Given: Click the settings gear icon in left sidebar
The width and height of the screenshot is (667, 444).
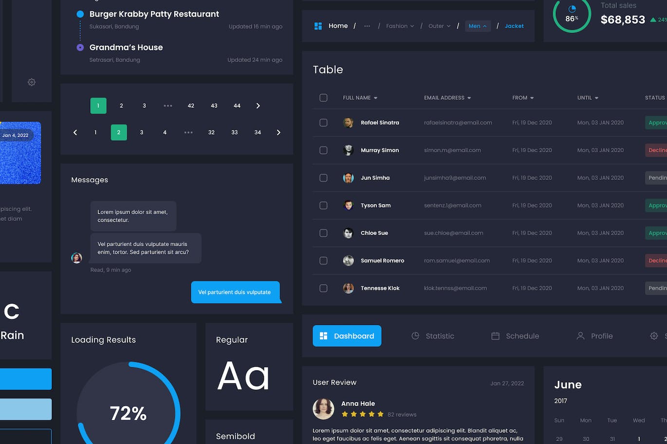Looking at the screenshot, I should tap(32, 82).
